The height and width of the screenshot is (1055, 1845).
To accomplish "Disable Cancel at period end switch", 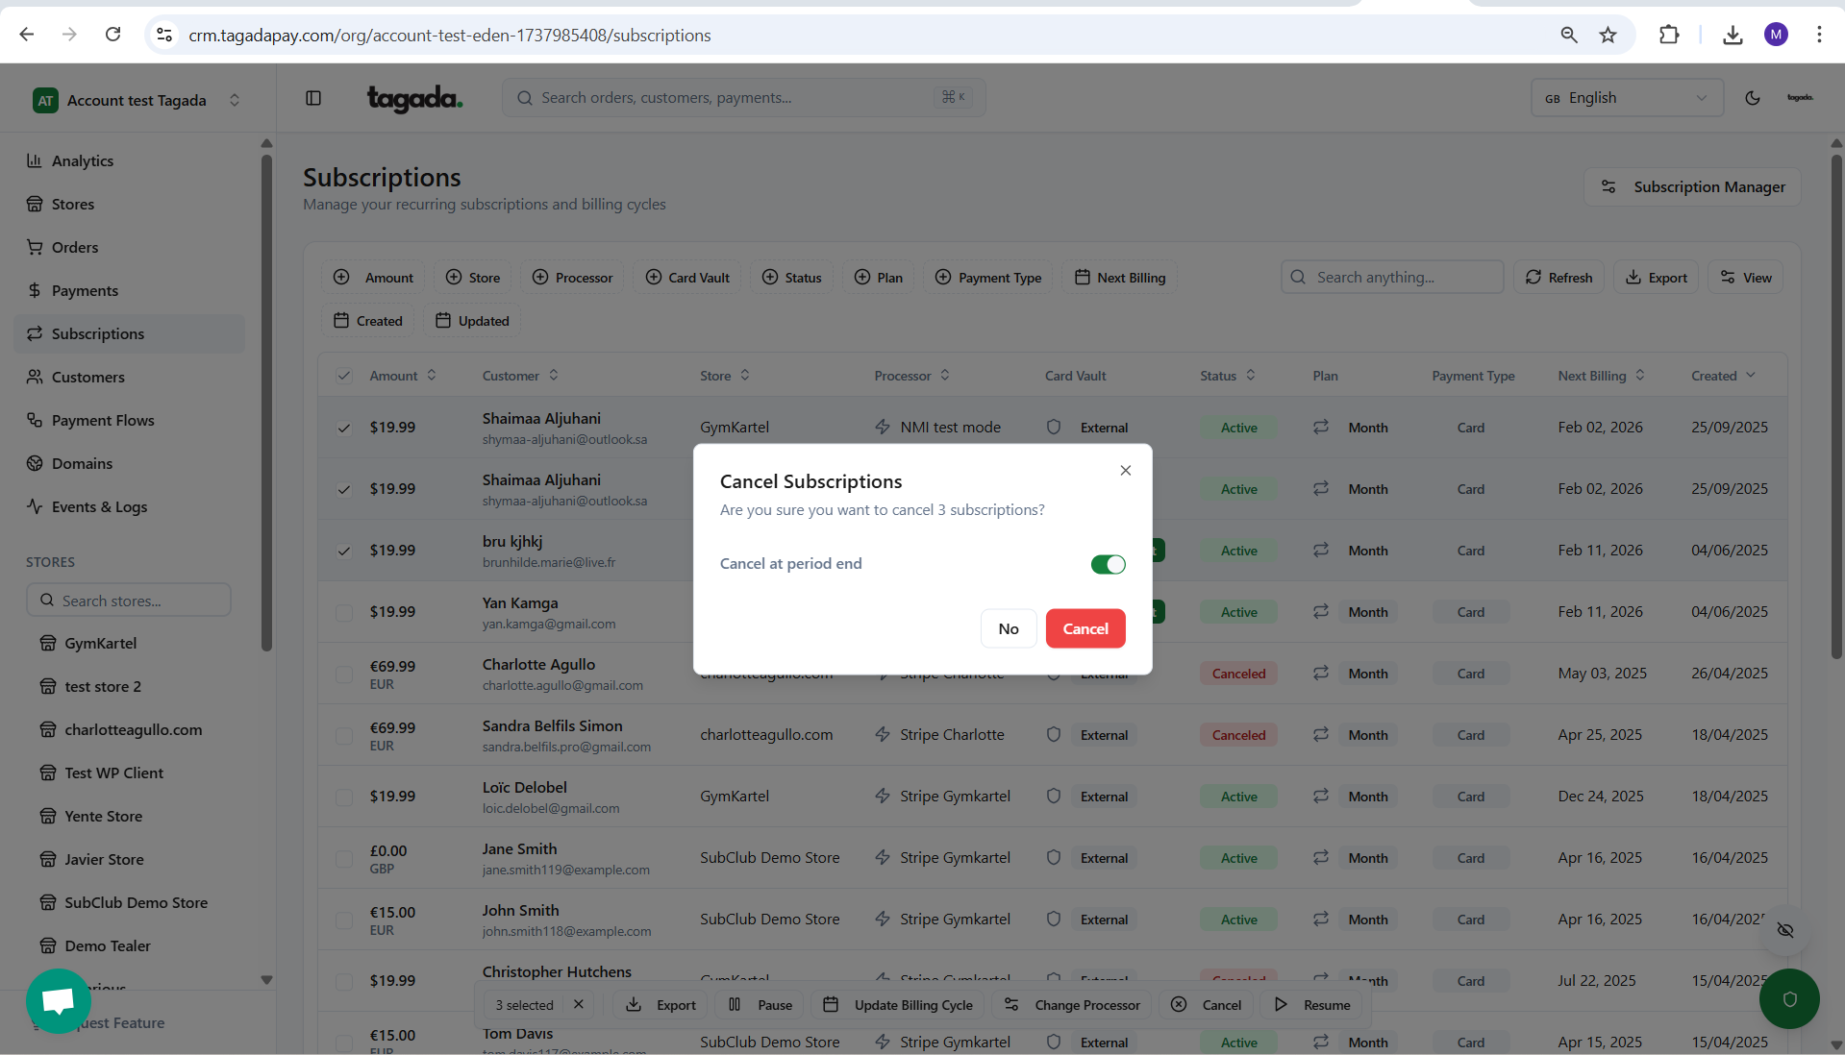I will pyautogui.click(x=1108, y=564).
